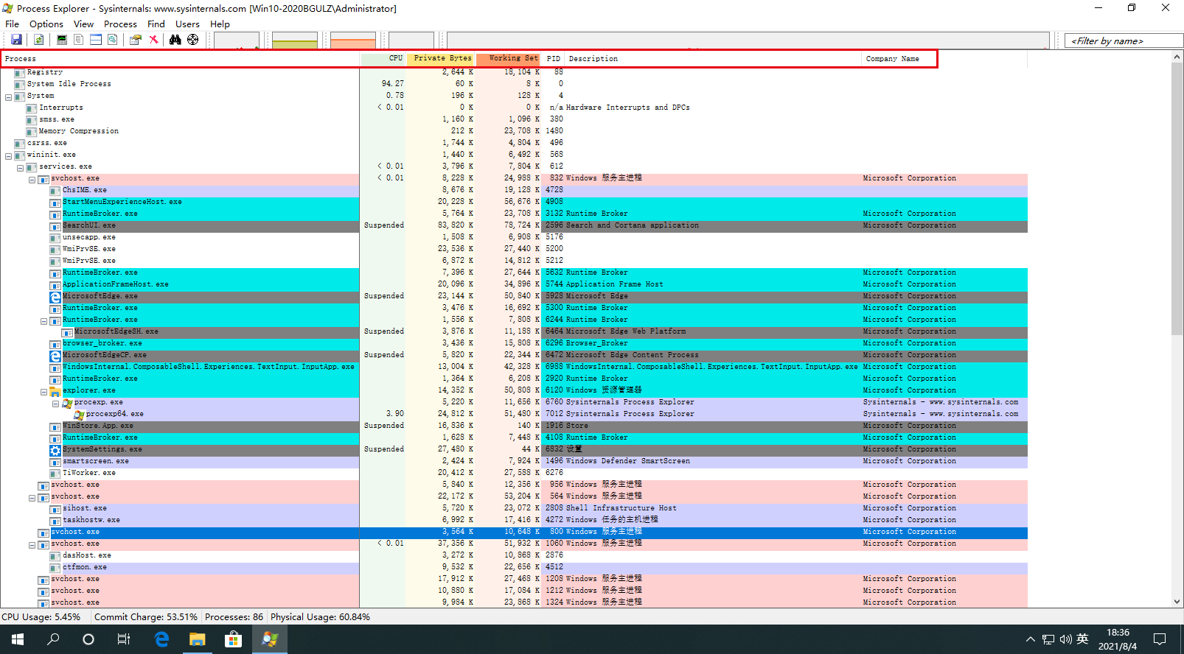The width and height of the screenshot is (1184, 654).
Task: Collapse svchost.exe PID 1060 node
Action: [32, 544]
